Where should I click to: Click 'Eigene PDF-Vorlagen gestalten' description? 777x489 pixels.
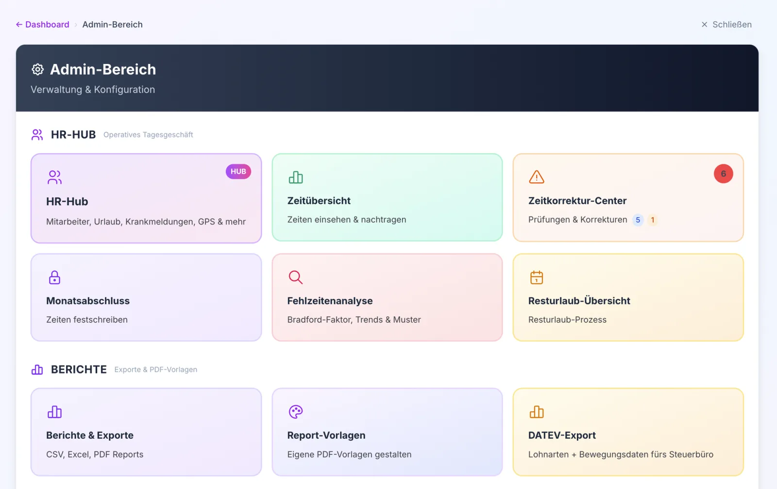(x=349, y=455)
